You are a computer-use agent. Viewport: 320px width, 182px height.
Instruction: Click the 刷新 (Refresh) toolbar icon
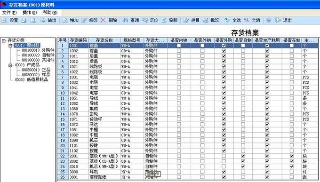[164, 20]
